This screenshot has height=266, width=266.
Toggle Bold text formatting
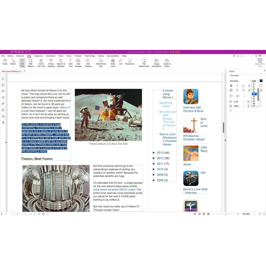[x=231, y=86]
